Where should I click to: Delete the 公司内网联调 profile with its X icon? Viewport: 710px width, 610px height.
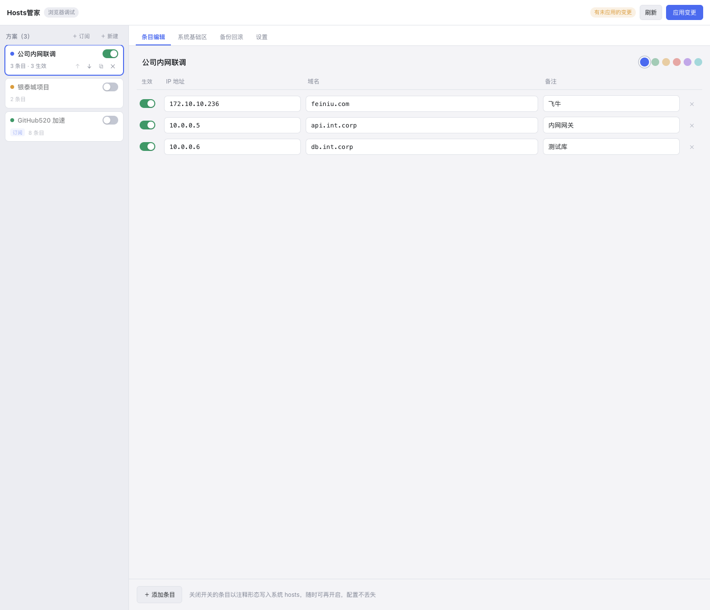(x=113, y=66)
